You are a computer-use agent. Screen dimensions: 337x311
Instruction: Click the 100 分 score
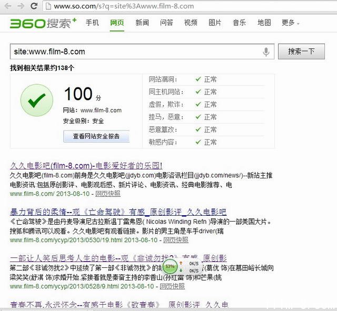[x=83, y=94]
